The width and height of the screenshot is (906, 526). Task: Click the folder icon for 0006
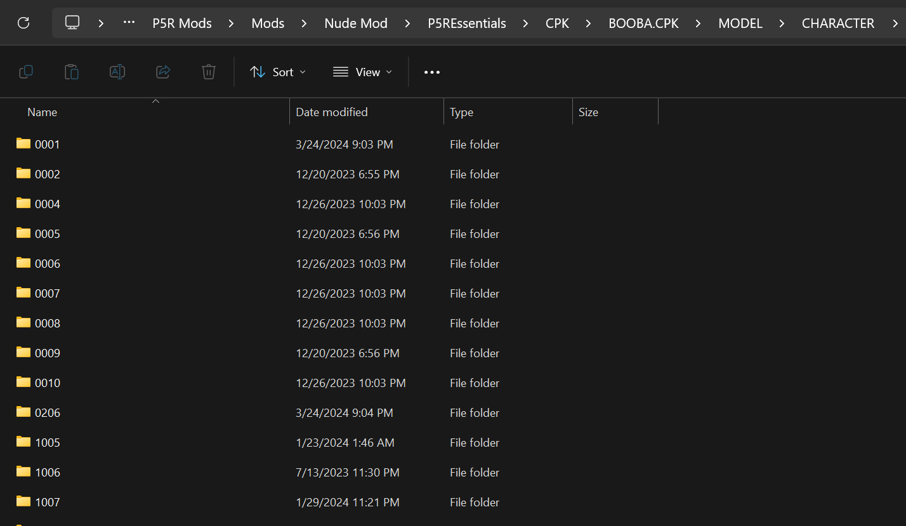point(23,263)
